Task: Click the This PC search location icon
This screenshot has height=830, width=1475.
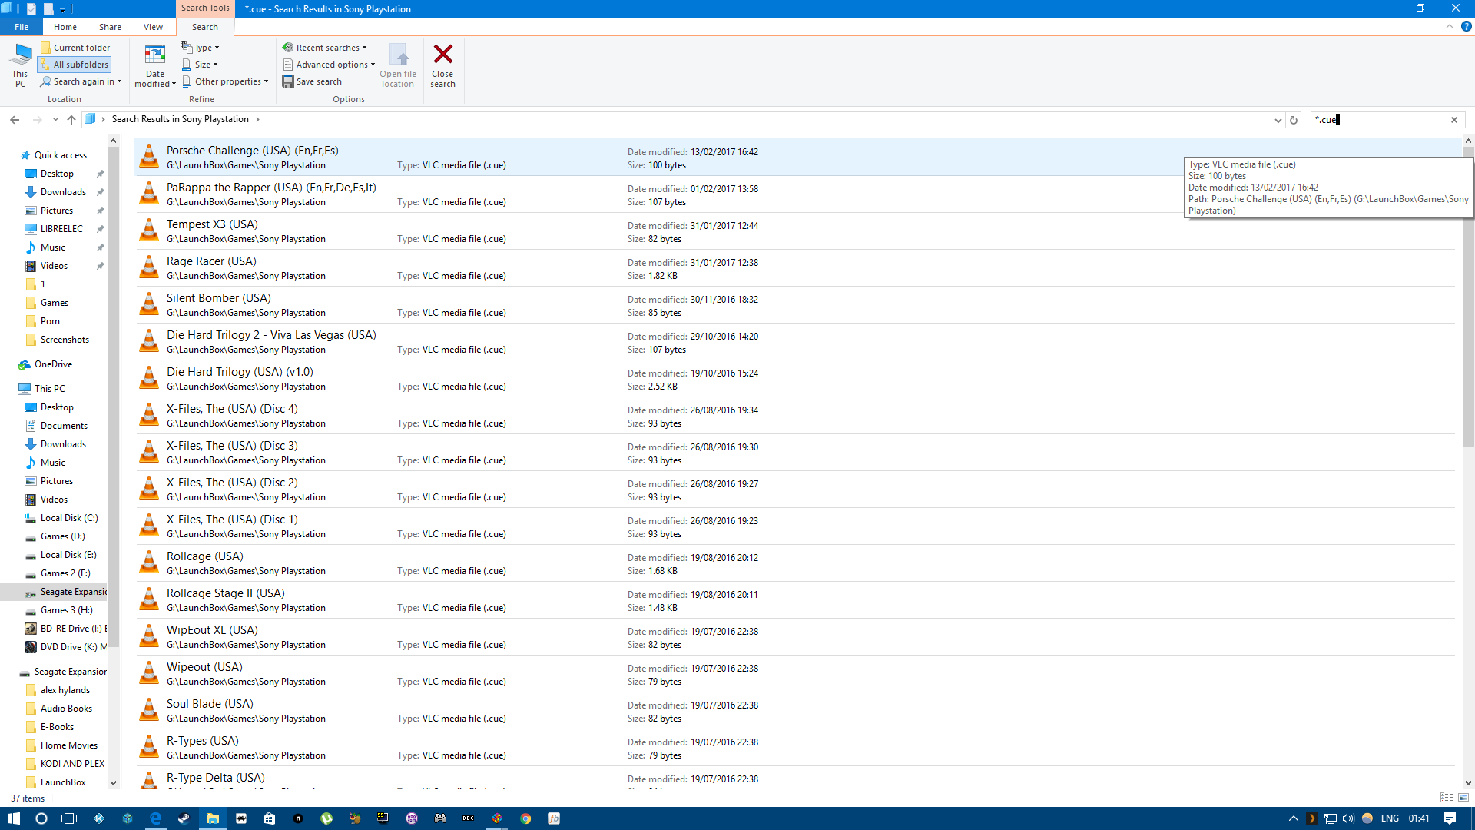Action: click(20, 65)
